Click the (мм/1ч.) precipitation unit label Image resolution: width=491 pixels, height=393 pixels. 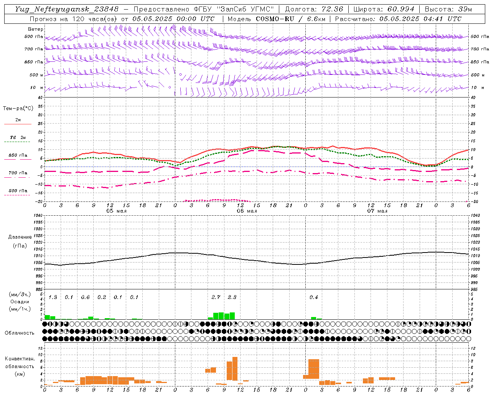pos(20,309)
